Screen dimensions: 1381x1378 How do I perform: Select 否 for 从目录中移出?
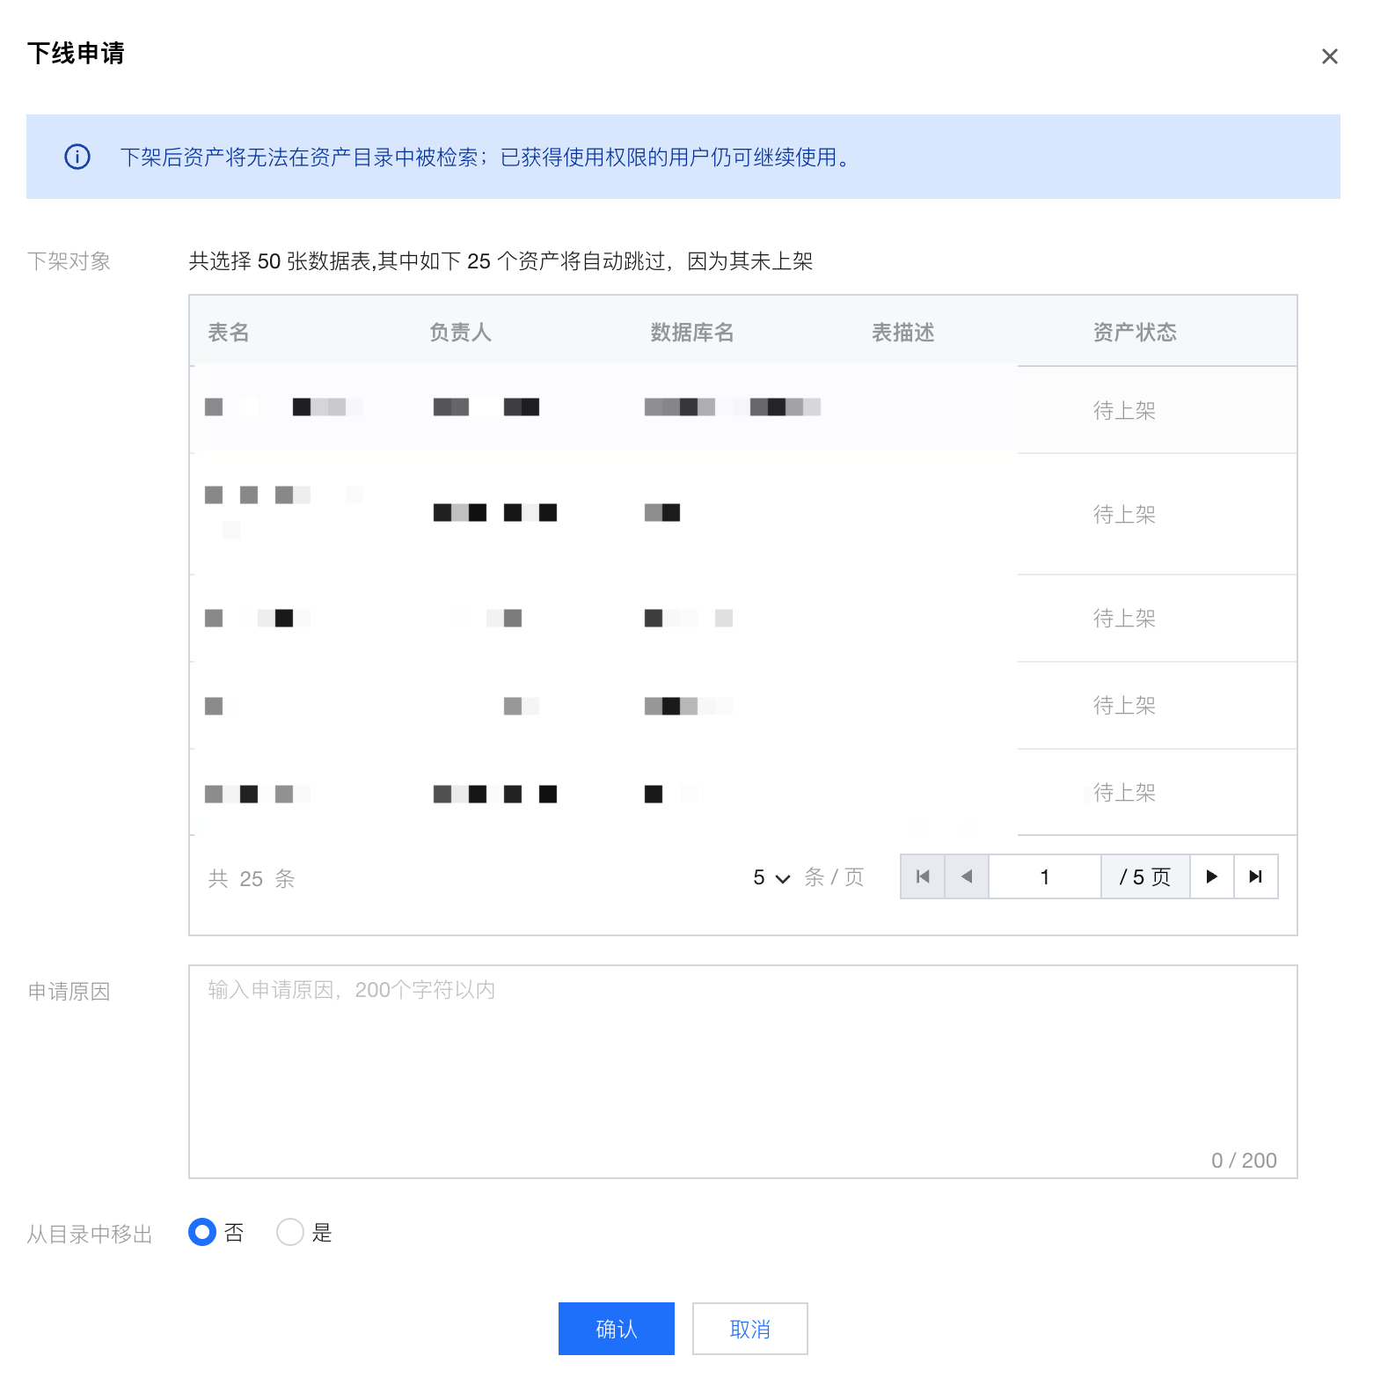(202, 1232)
